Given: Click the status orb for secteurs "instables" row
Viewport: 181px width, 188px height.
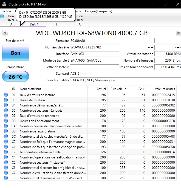Looking at the screenshot, I should coord(6,163).
